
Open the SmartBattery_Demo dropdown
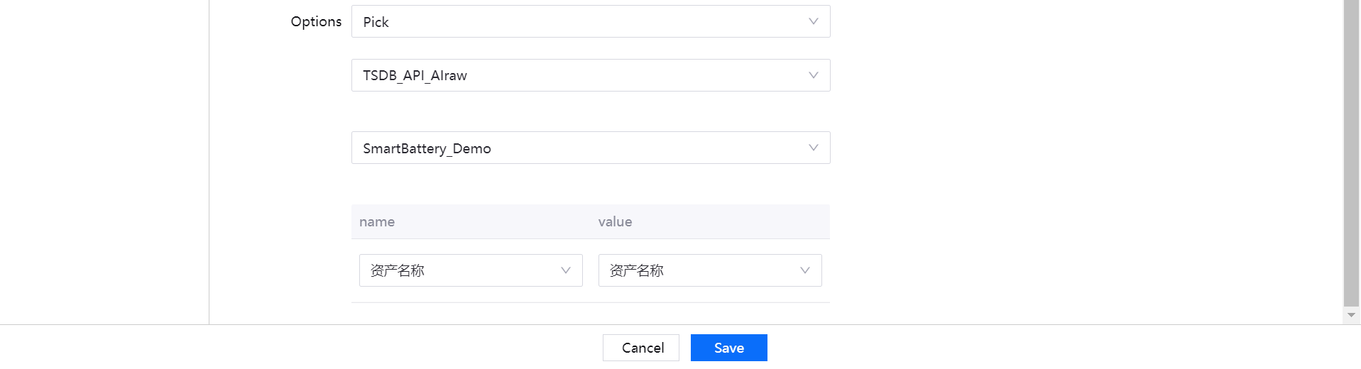[582, 148]
